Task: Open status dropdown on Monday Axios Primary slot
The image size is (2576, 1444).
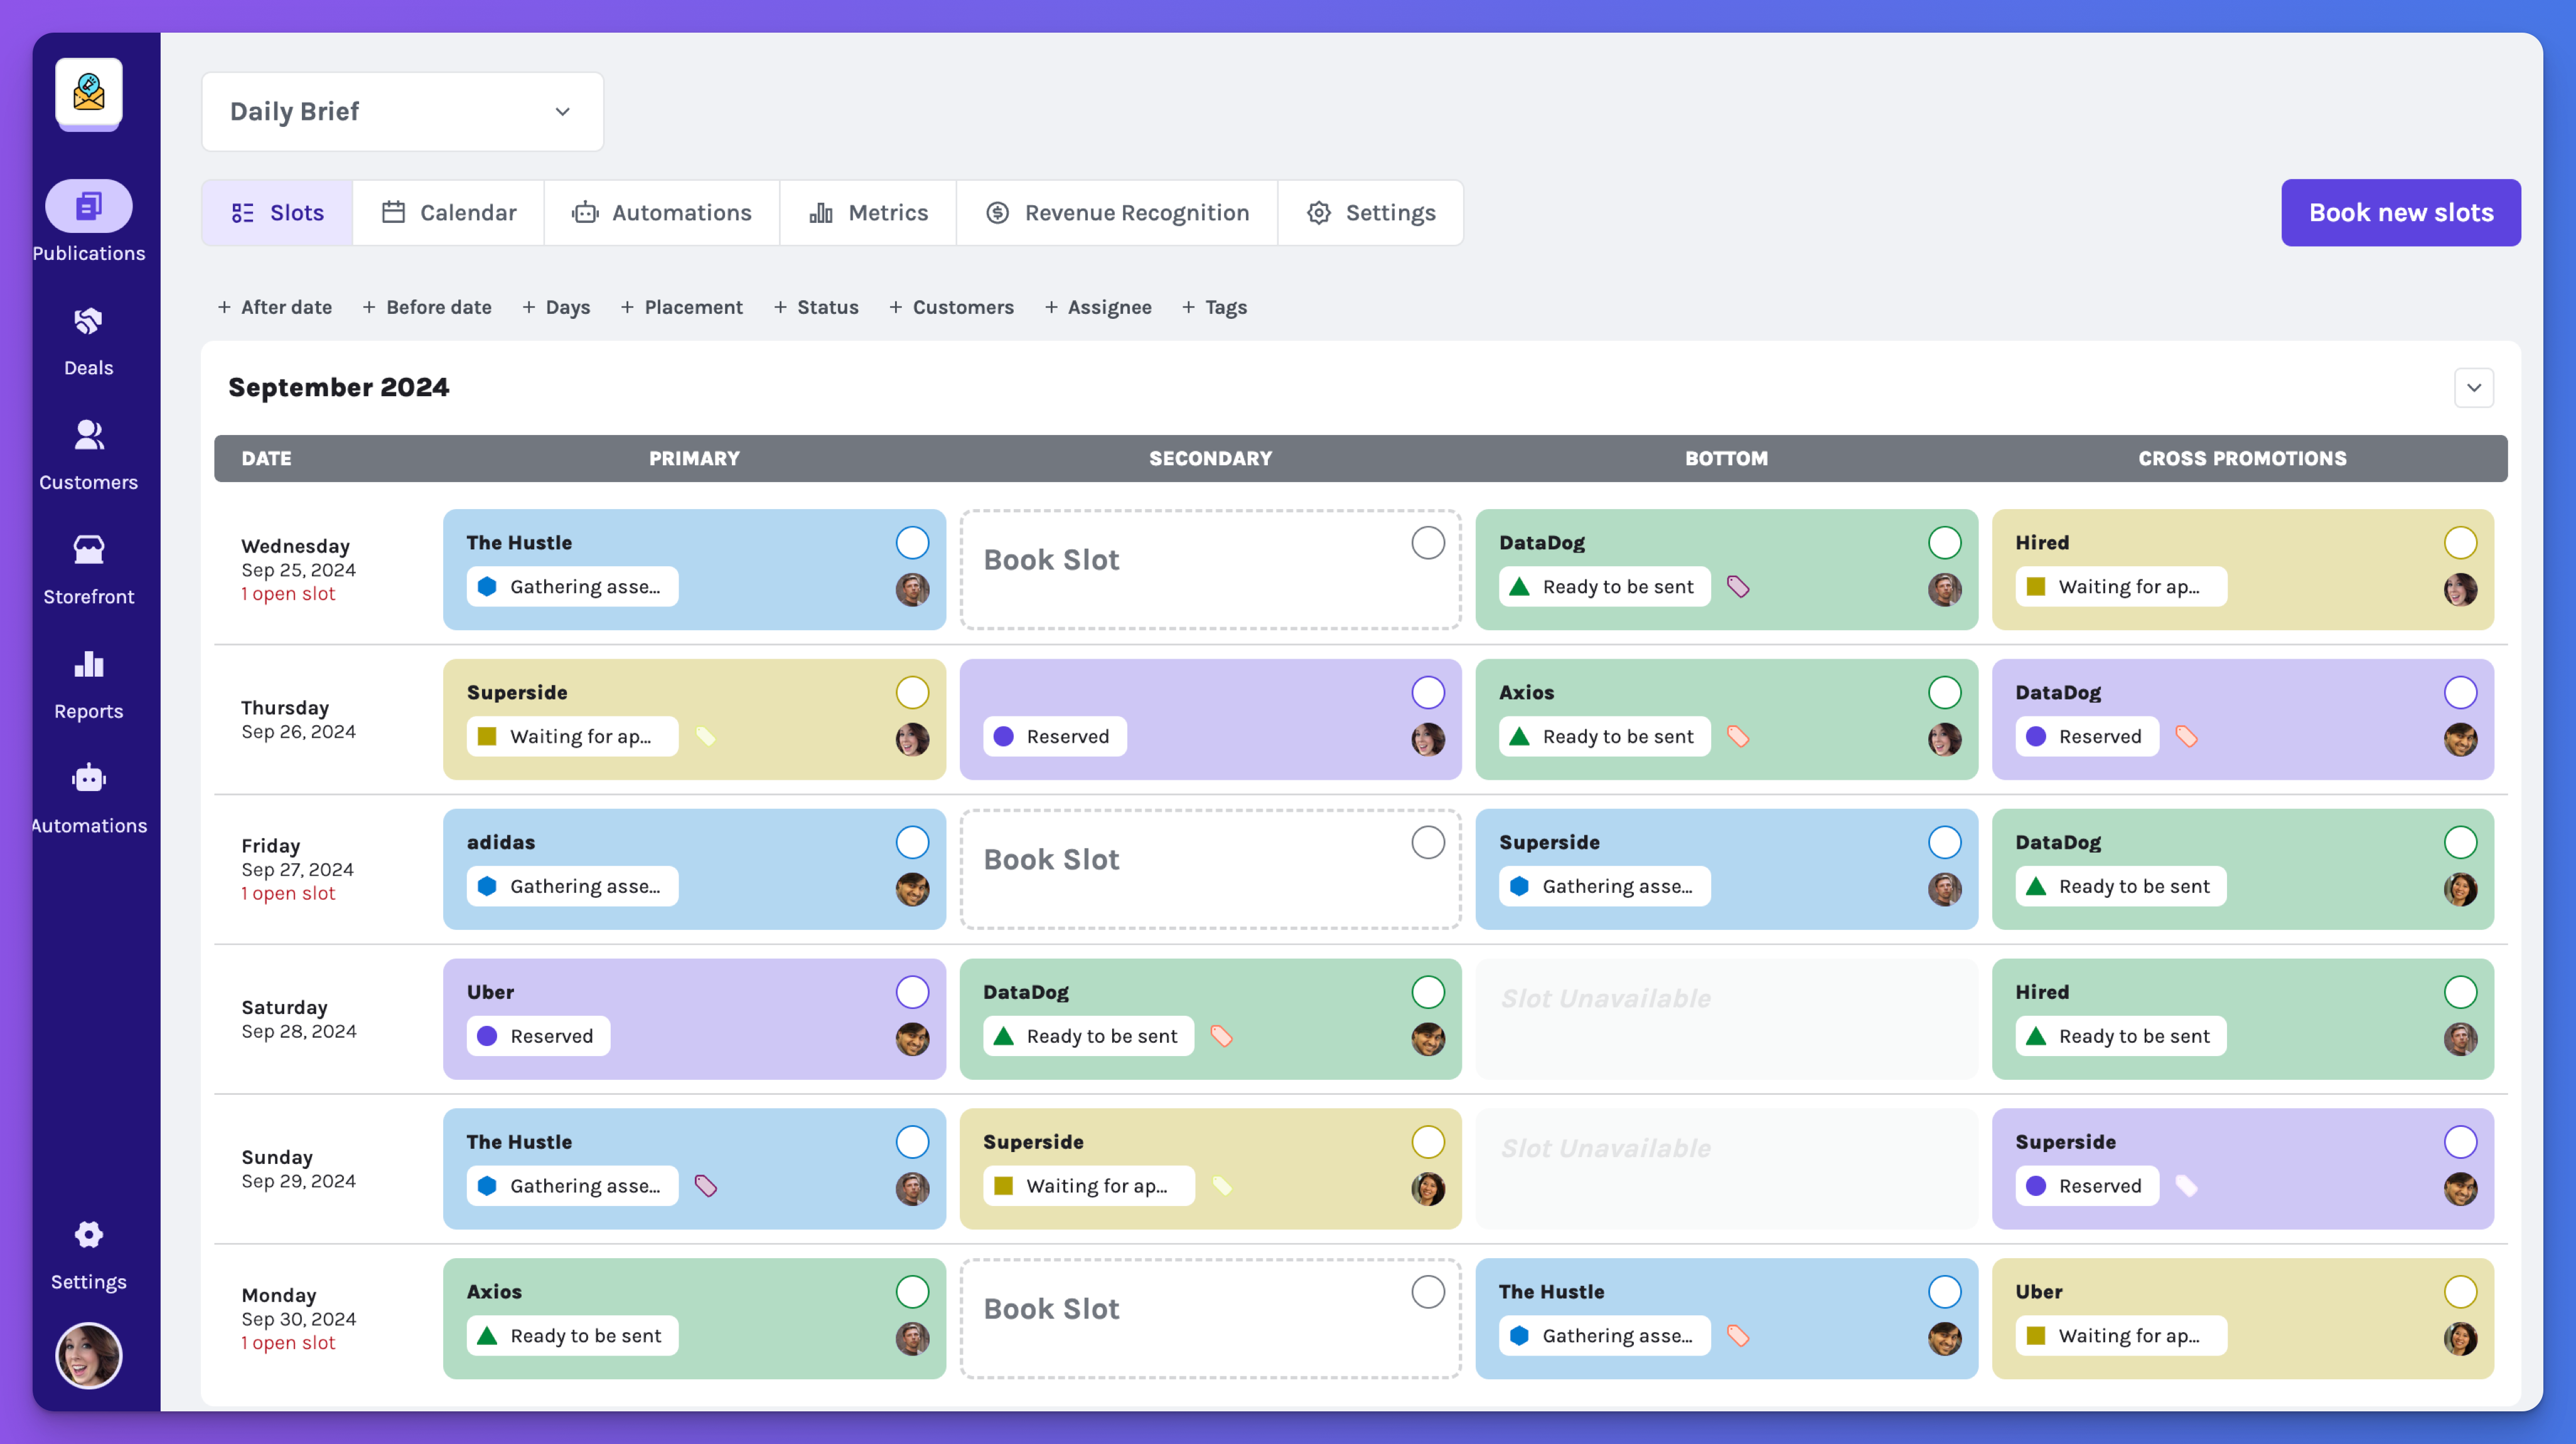Action: click(572, 1337)
